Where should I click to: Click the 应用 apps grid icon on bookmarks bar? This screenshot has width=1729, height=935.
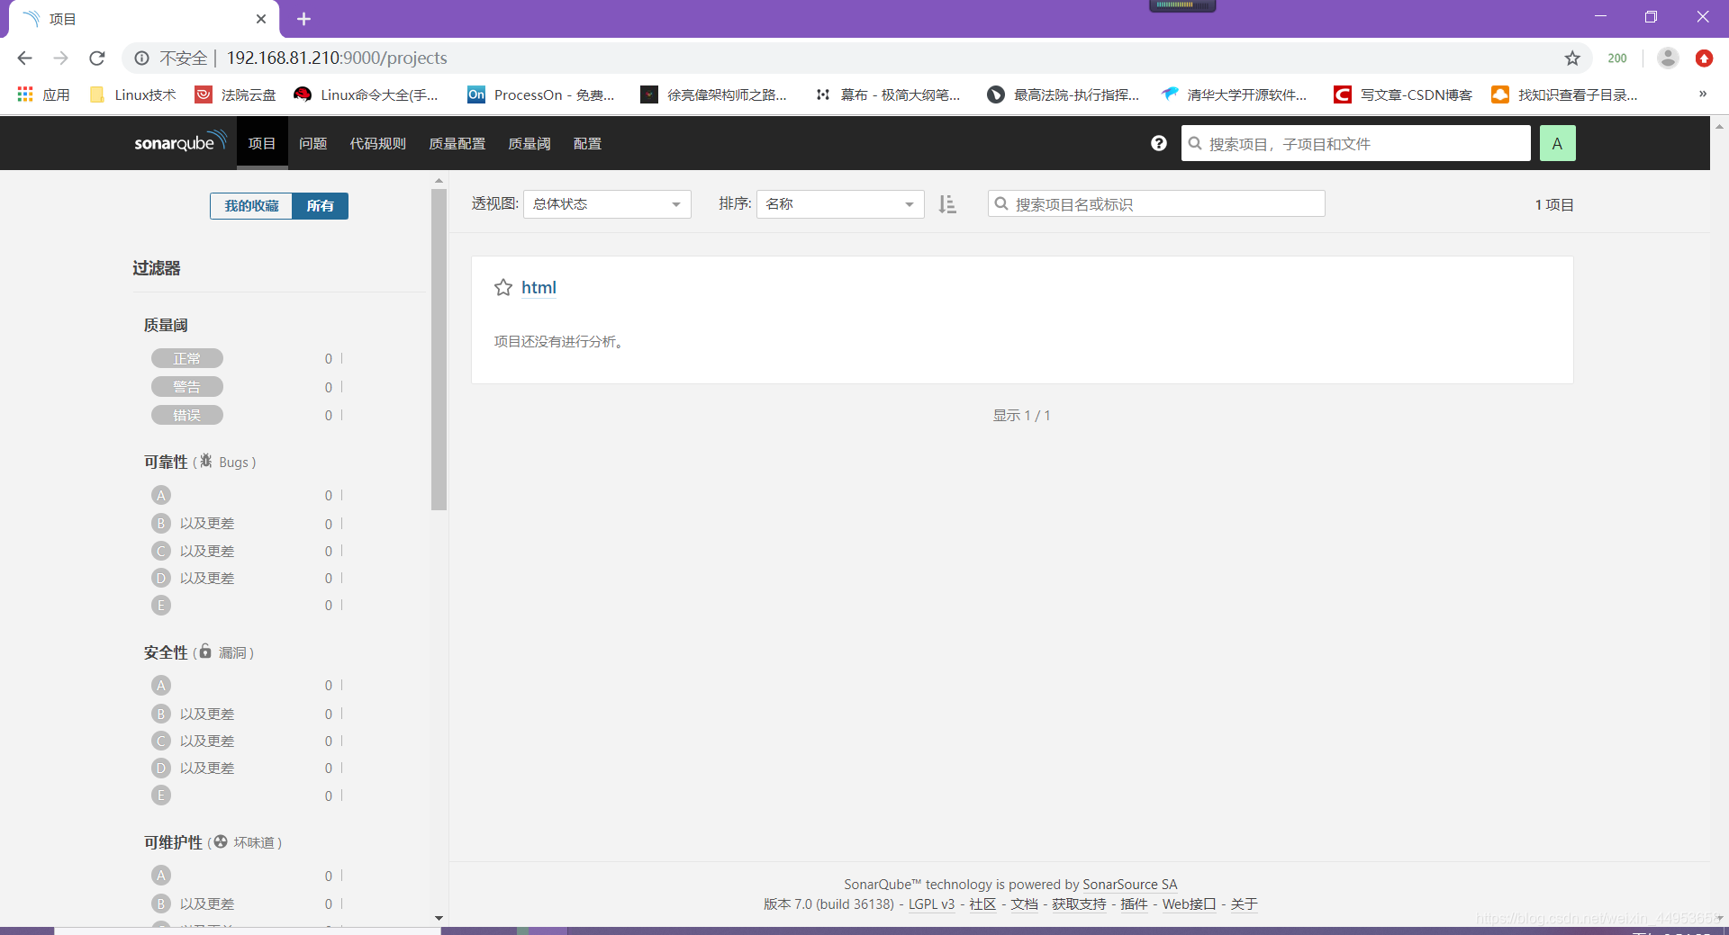[x=24, y=94]
